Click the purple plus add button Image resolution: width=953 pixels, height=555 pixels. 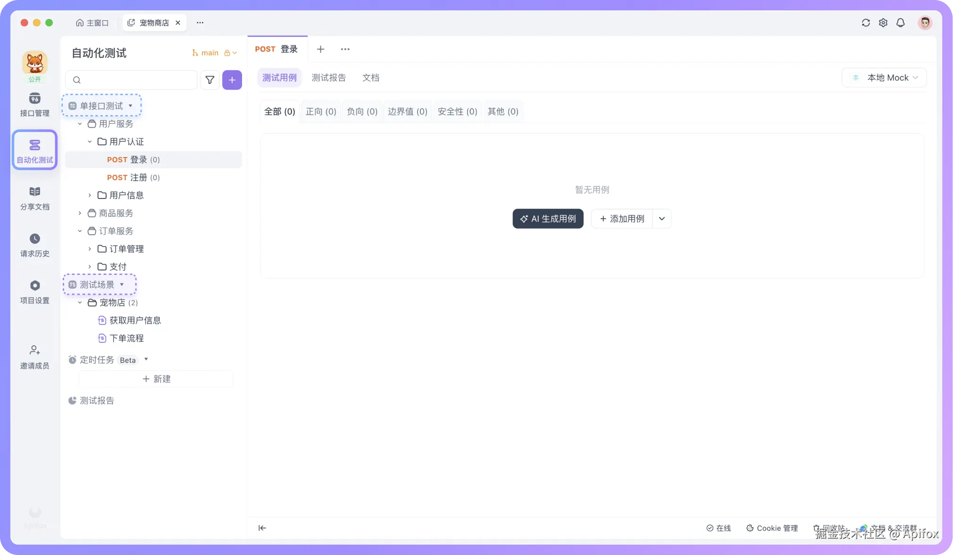232,80
